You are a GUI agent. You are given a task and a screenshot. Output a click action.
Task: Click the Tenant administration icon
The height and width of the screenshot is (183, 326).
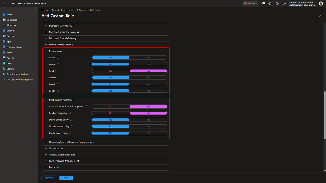tap(4, 74)
